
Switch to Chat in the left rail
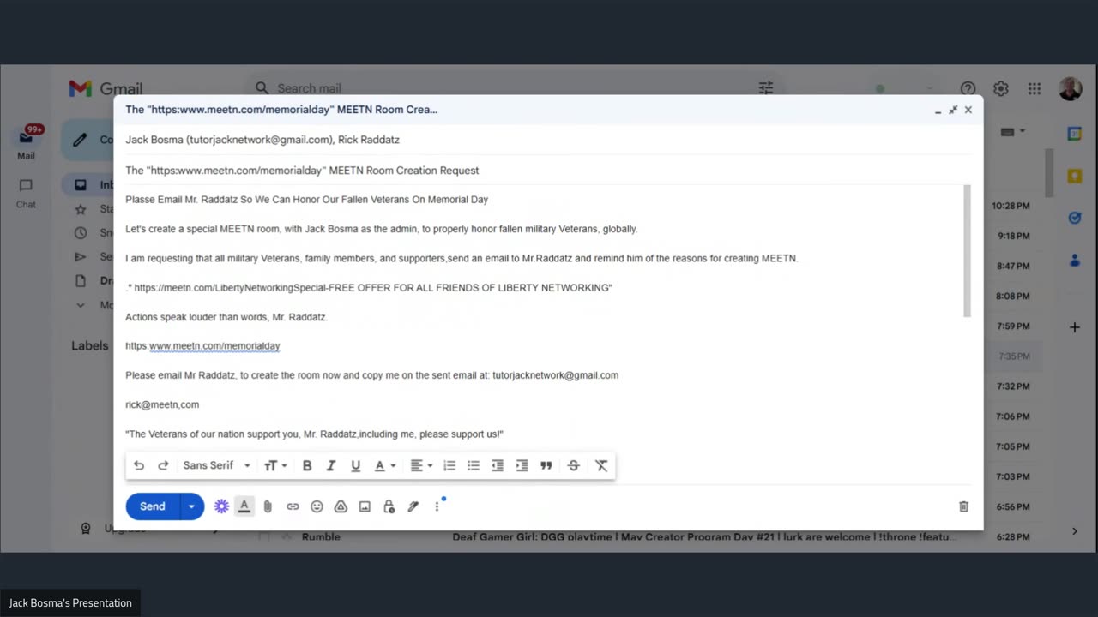click(27, 193)
